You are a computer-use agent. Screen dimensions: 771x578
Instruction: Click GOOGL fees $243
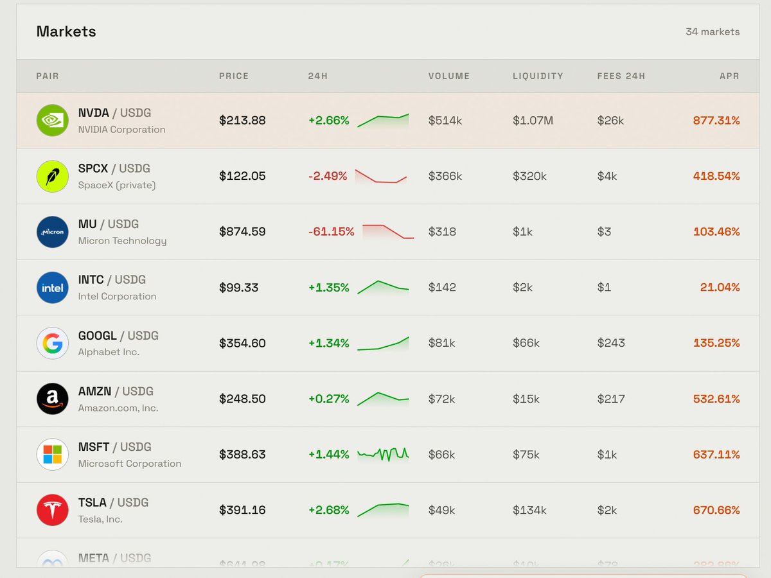pos(611,343)
